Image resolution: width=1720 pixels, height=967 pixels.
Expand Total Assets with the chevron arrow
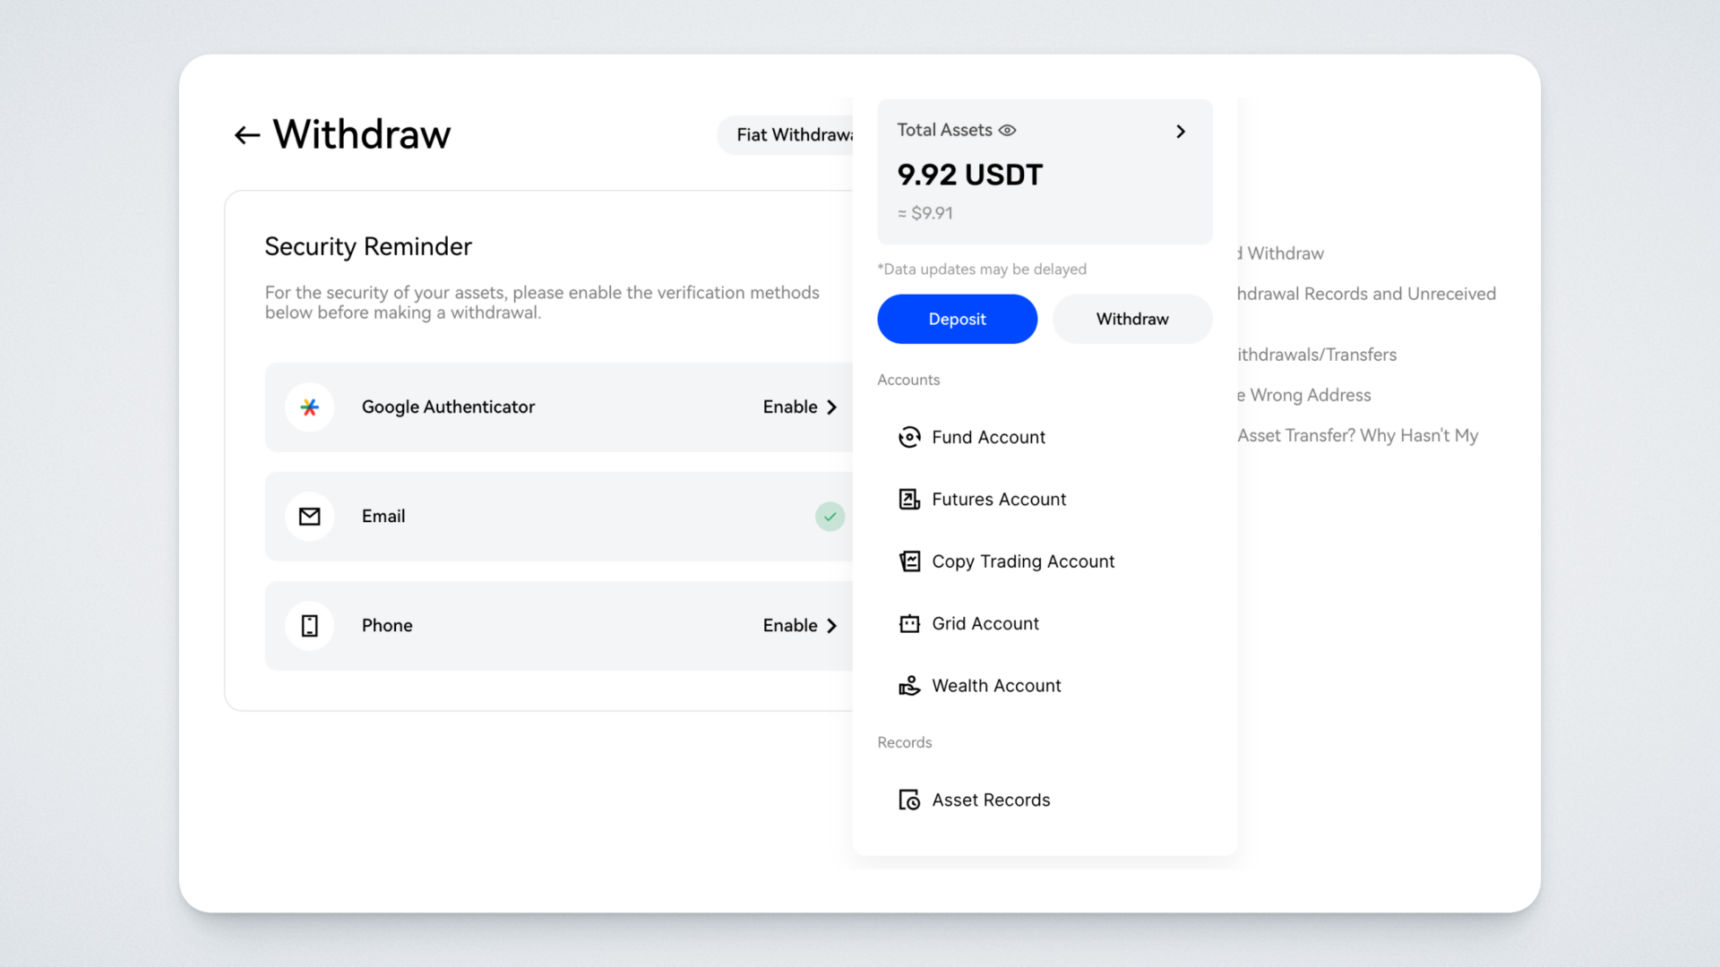1181,132
